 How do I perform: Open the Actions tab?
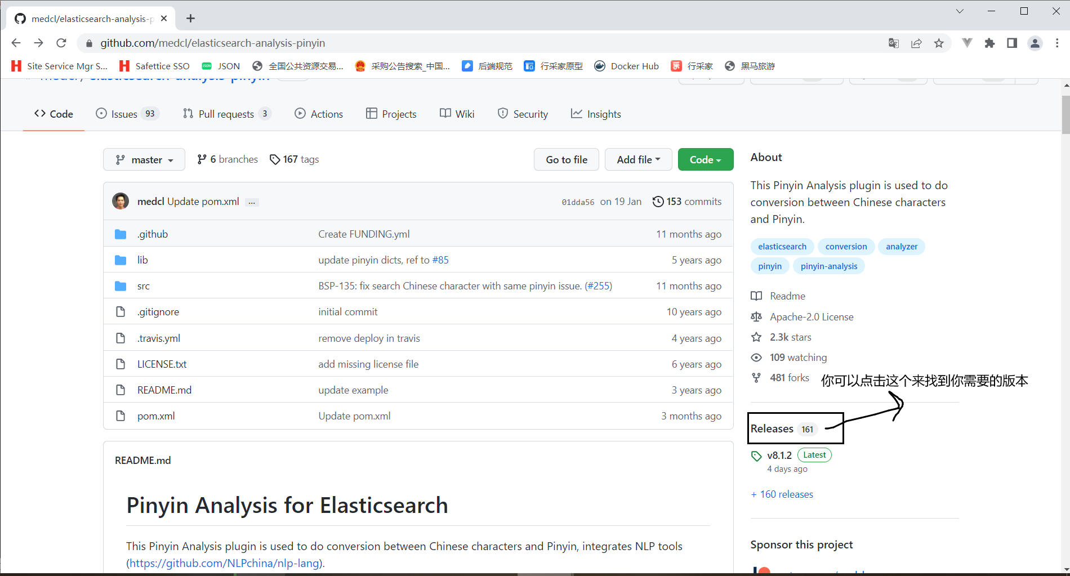tap(319, 114)
